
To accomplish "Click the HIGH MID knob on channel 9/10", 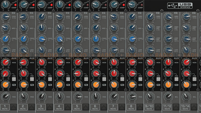I will [150, 28].
